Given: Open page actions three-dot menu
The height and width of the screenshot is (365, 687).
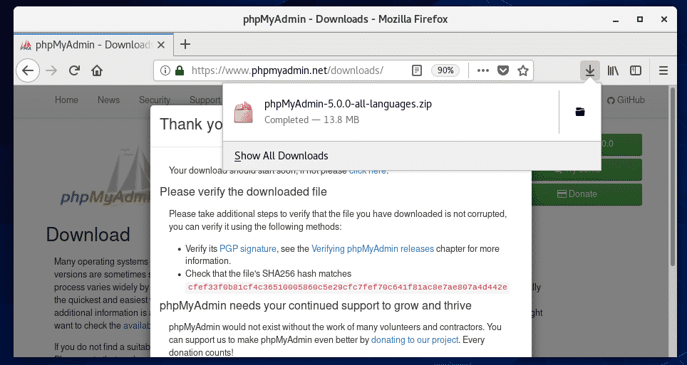Looking at the screenshot, I should [483, 70].
